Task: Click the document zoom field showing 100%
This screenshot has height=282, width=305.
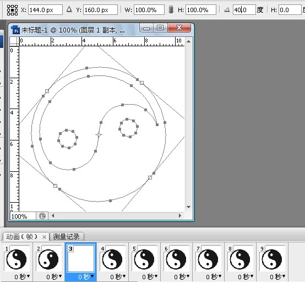Action: 23,216
